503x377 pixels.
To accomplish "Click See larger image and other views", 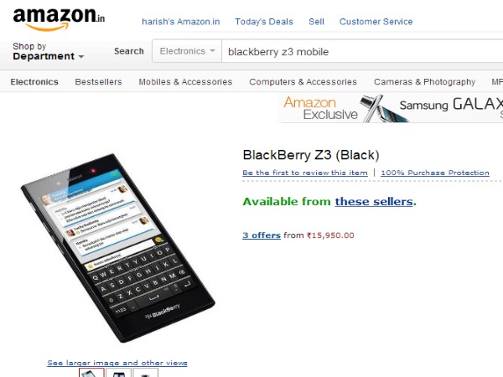I will [117, 363].
